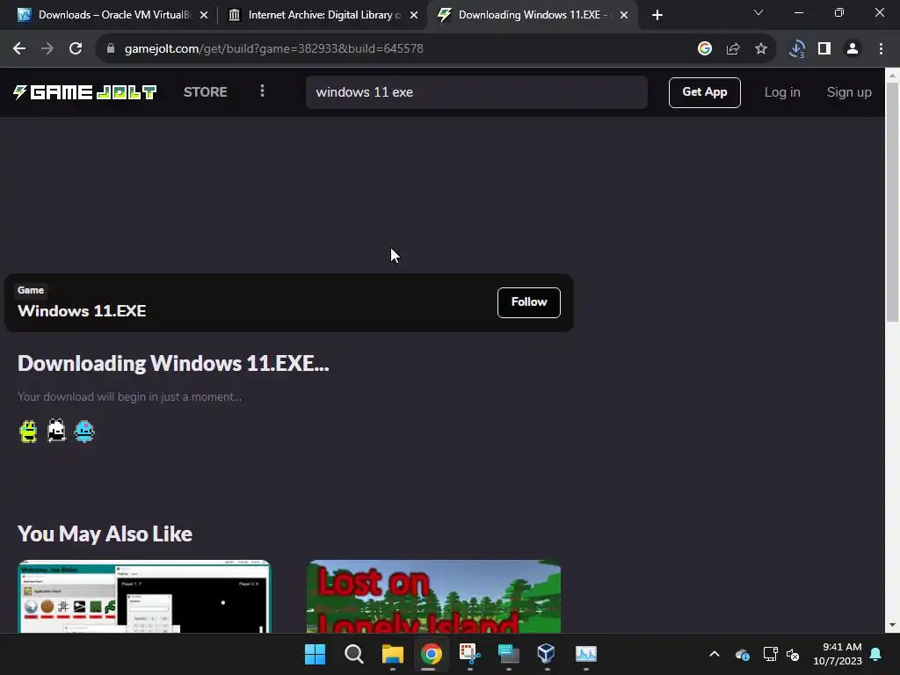Open the Log in link
Viewport: 900px width, 675px height.
pyautogui.click(x=781, y=92)
